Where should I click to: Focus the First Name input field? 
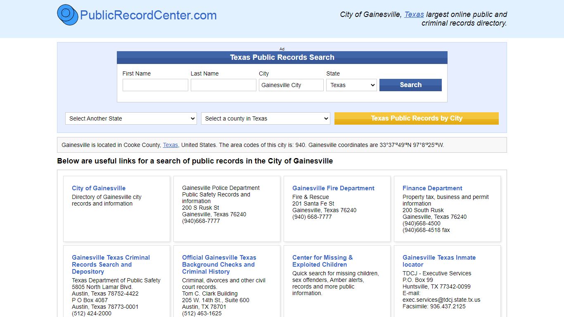click(x=155, y=85)
